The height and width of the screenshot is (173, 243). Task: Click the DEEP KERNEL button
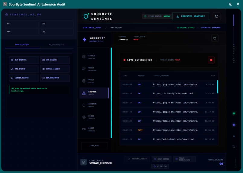[x=161, y=159]
